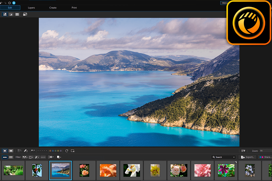Image resolution: width=272 pixels, height=181 pixels.
Task: Switch browser panel to list view
Action: [x=11, y=157]
